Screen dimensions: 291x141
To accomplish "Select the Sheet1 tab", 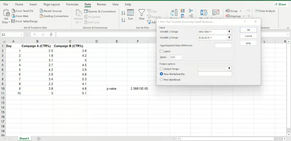I will click(24, 139).
